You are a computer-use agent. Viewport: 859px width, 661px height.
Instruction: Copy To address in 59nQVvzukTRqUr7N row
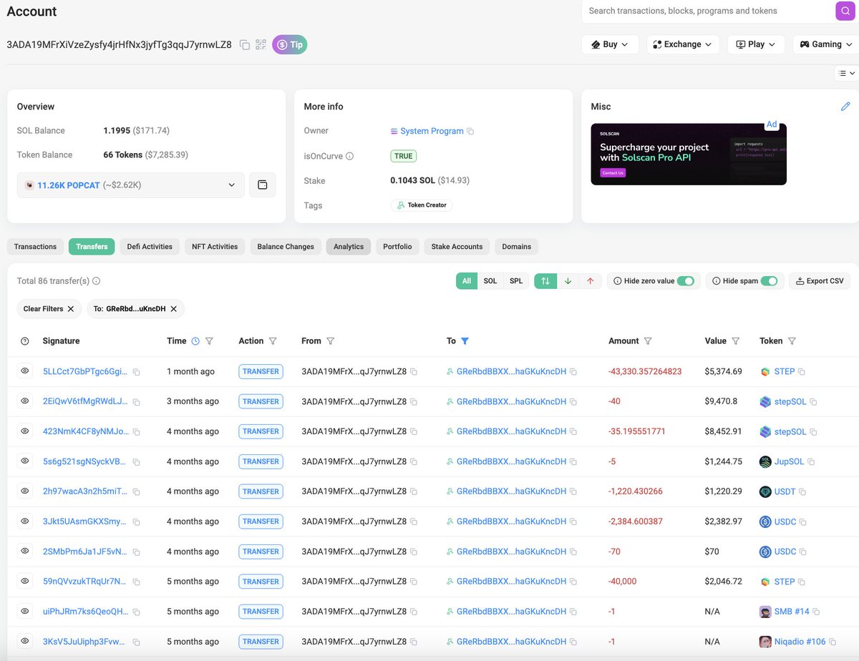[573, 582]
